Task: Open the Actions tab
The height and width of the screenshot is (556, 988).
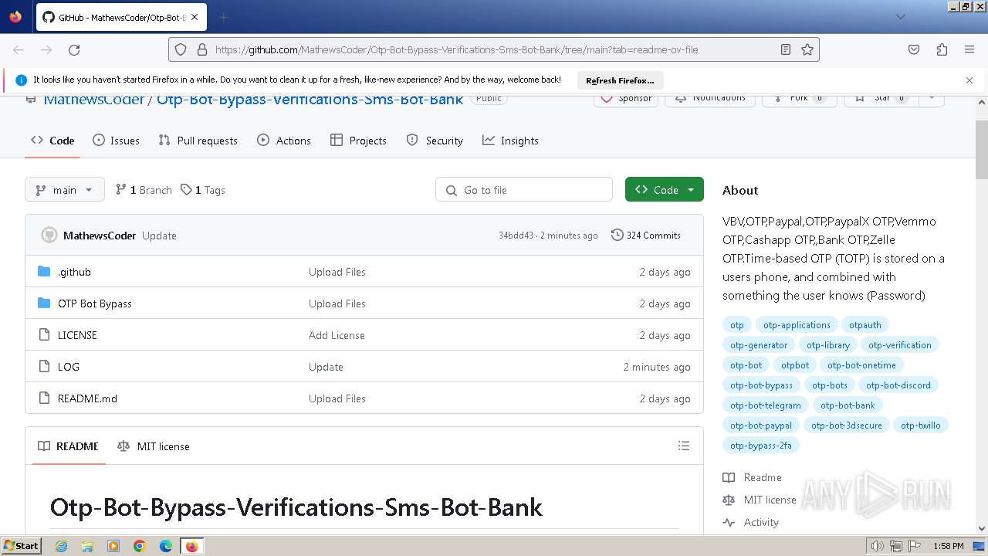Action: 284,141
